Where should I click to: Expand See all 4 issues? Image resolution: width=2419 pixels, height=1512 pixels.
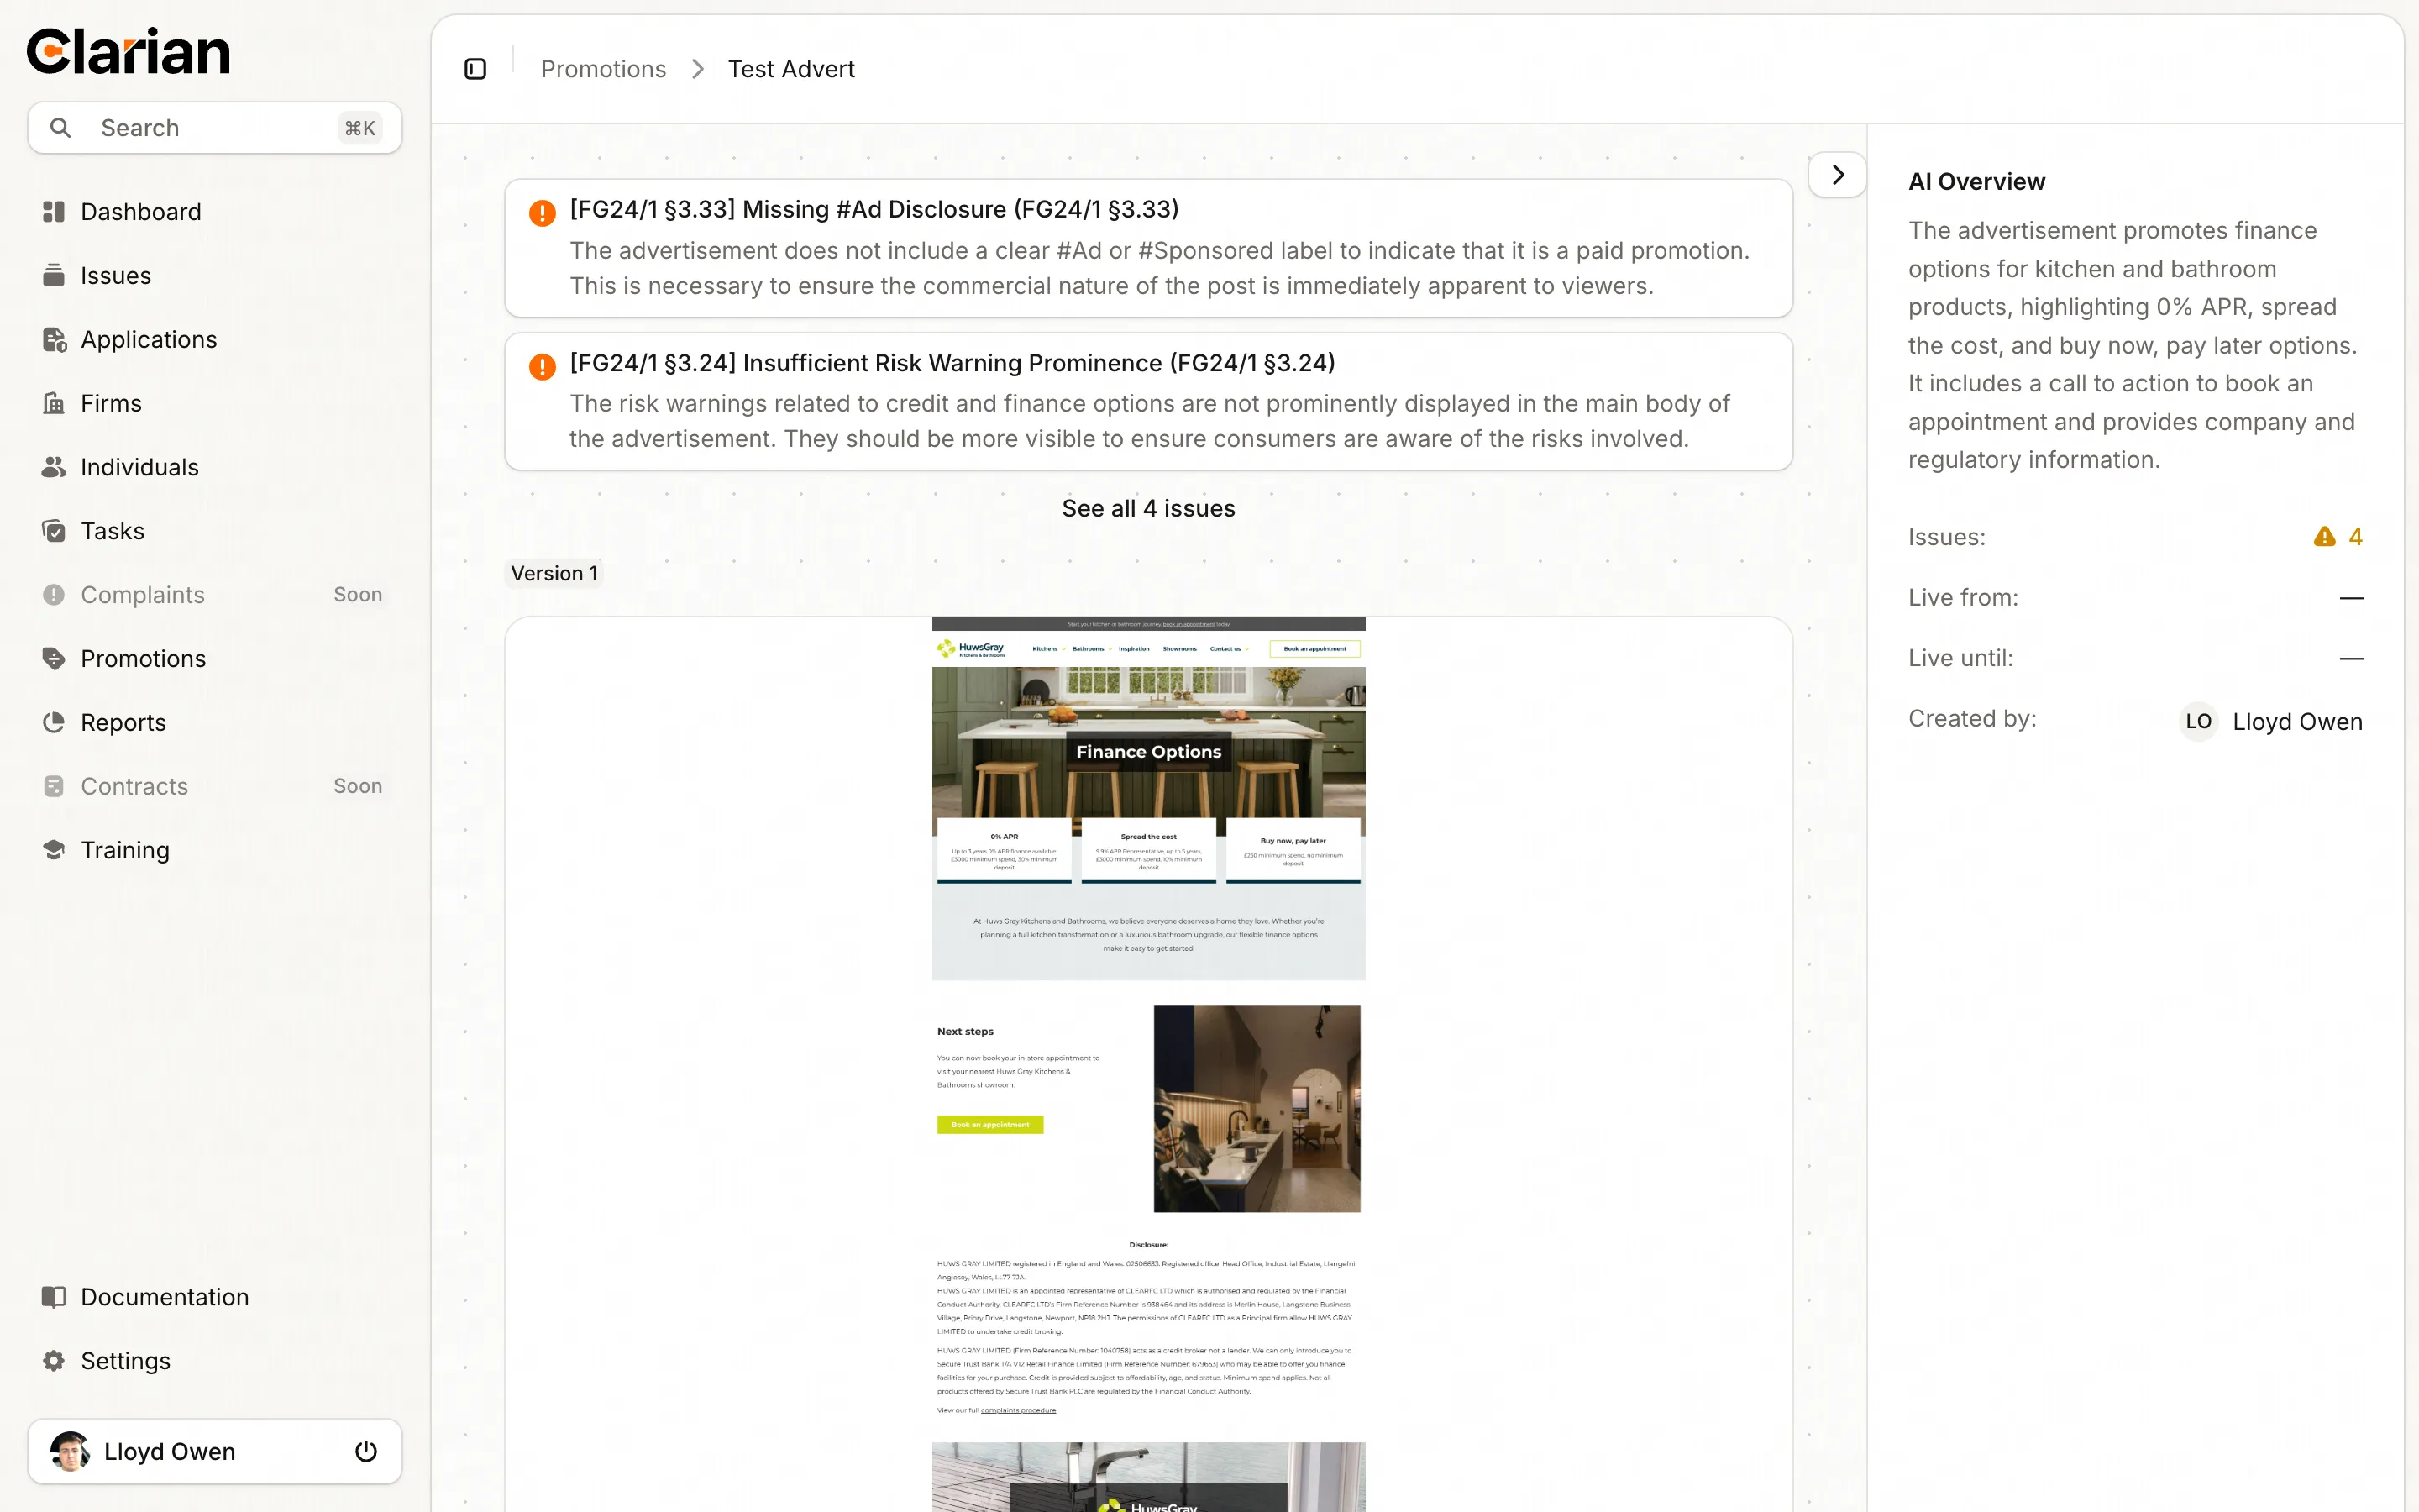coord(1147,508)
